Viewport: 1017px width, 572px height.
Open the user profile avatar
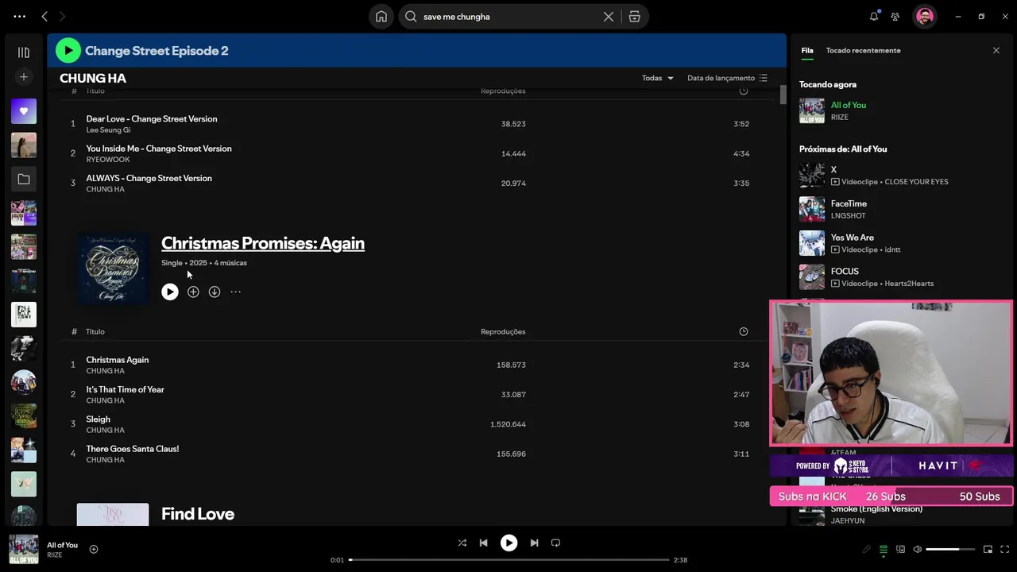[924, 16]
